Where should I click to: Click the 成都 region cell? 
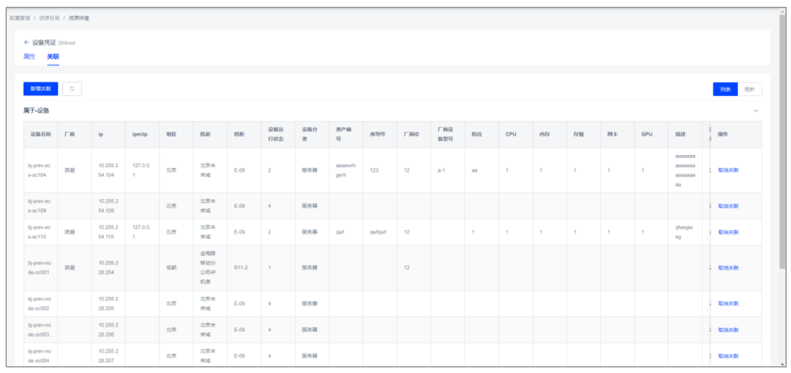point(171,268)
